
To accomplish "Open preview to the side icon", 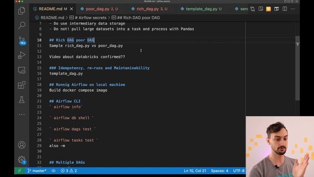I will [x=261, y=9].
